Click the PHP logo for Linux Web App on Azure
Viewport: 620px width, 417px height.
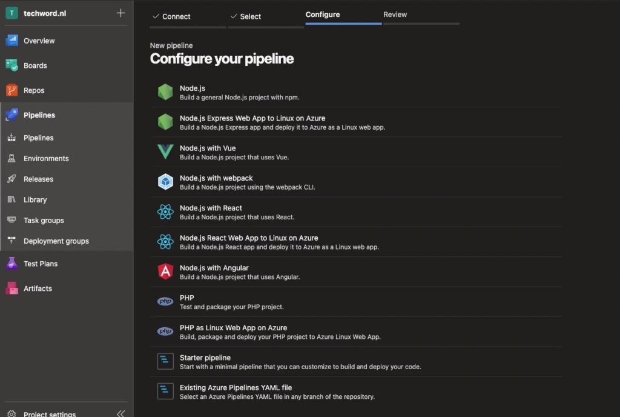click(165, 332)
